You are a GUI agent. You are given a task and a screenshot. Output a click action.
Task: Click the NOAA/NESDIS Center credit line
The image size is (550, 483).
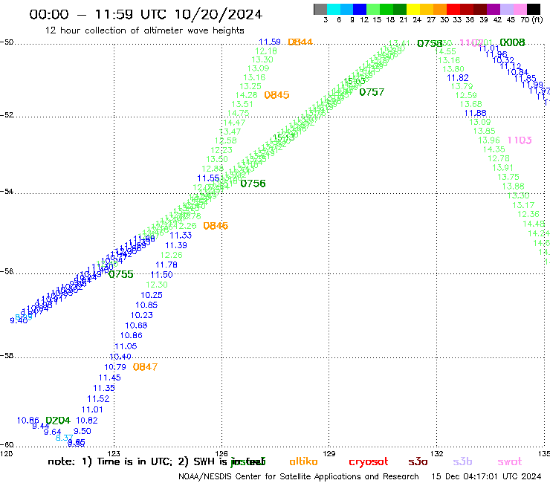click(299, 477)
